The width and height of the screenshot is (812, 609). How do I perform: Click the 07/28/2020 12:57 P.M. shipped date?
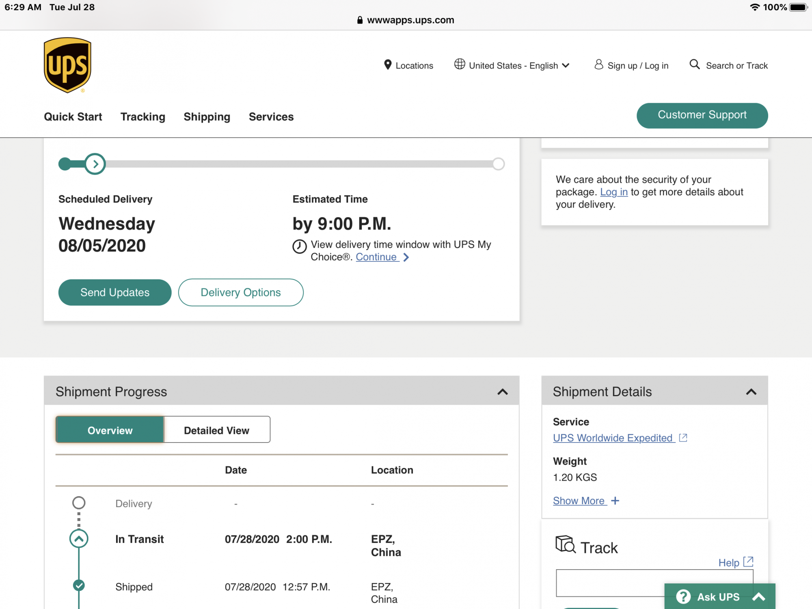(278, 587)
